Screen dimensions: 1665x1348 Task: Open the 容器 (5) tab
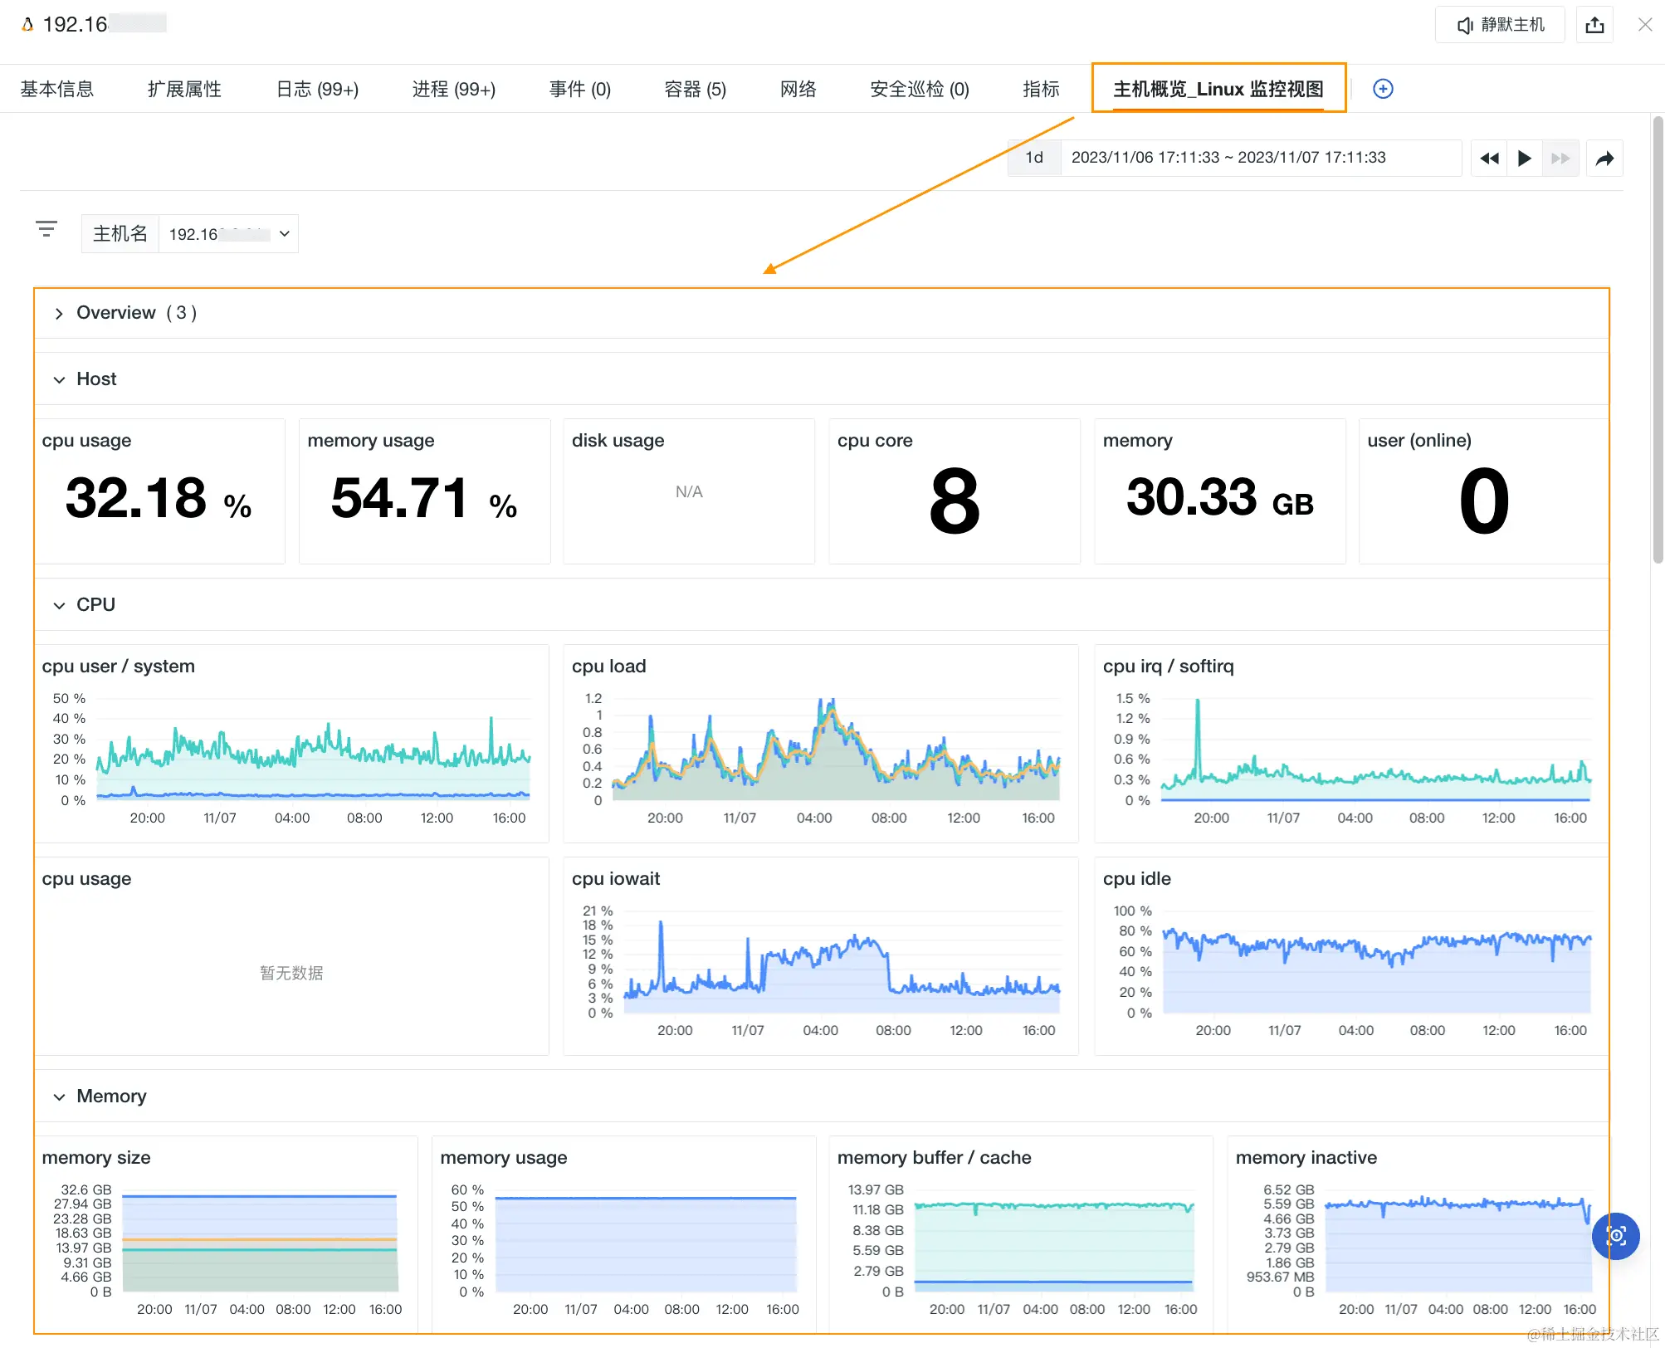[x=695, y=89]
